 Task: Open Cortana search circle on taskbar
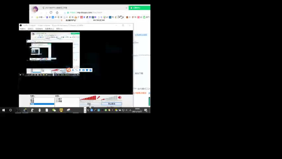tap(11, 110)
